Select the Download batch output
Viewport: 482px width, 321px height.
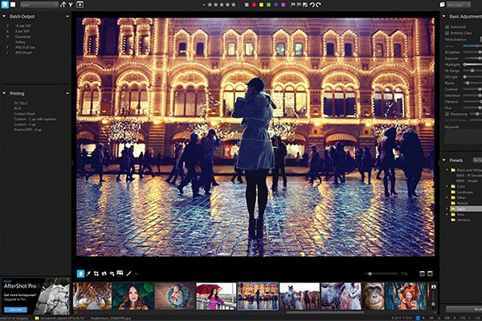pyautogui.click(x=22, y=37)
